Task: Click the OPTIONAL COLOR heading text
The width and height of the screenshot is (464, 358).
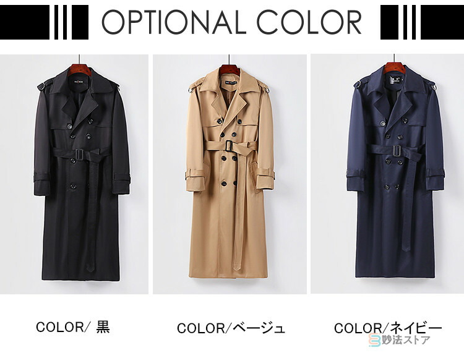Action: (x=232, y=22)
